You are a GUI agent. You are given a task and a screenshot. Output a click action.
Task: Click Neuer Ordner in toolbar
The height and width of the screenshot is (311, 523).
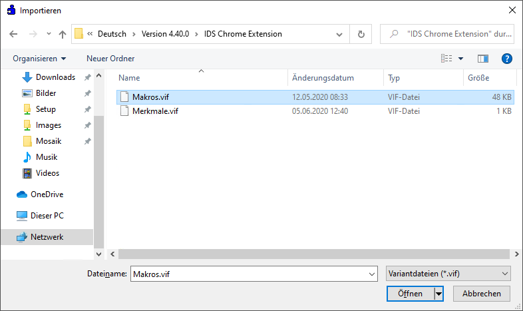coord(110,59)
